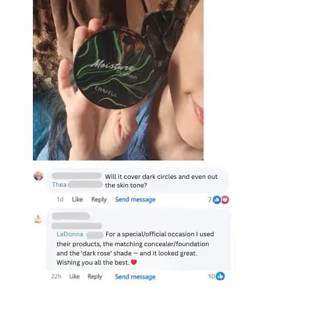The width and height of the screenshot is (330, 330).
Task: Send message to the second commenter
Action: tap(135, 277)
